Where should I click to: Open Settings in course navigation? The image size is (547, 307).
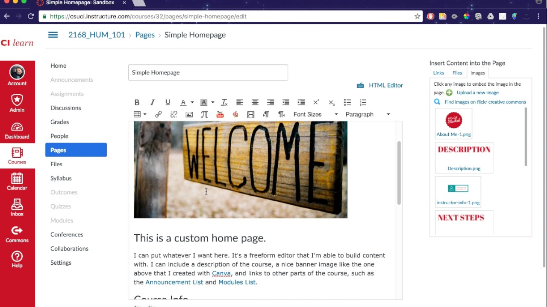pyautogui.click(x=61, y=263)
